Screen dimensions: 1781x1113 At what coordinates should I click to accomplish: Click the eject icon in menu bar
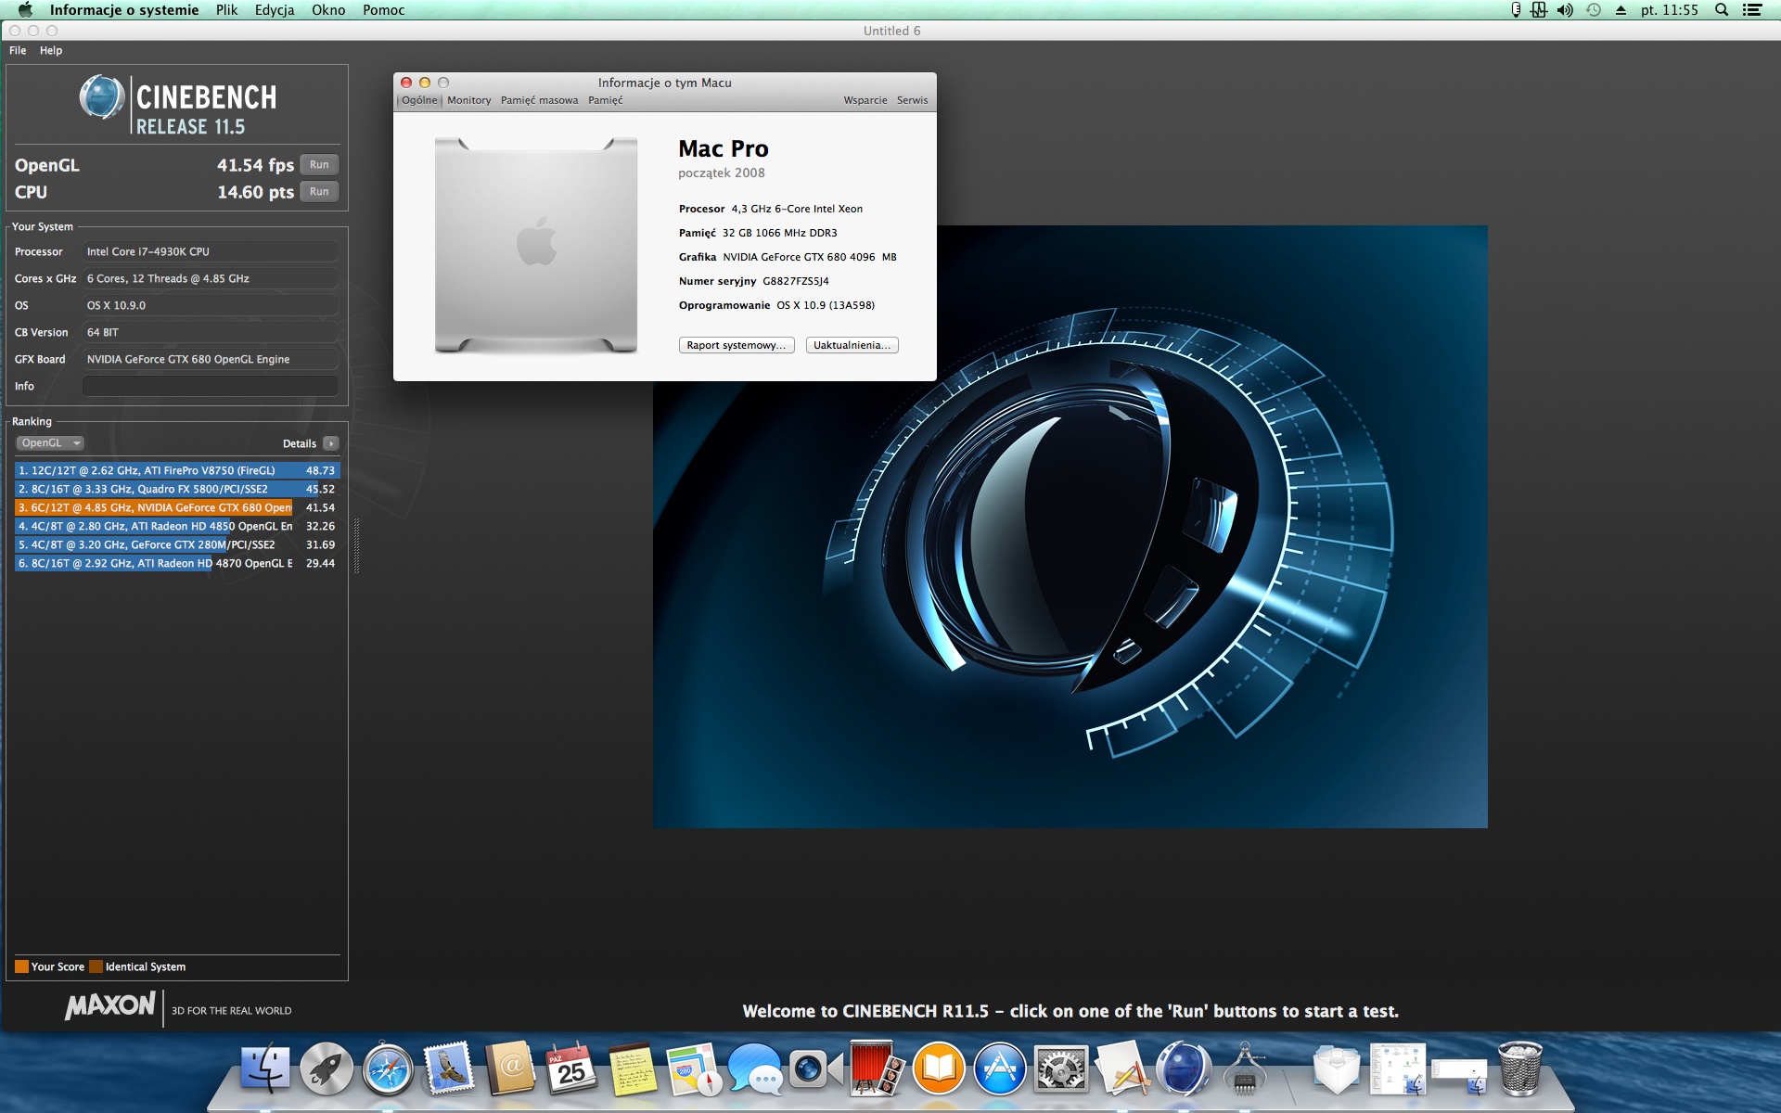(1621, 10)
